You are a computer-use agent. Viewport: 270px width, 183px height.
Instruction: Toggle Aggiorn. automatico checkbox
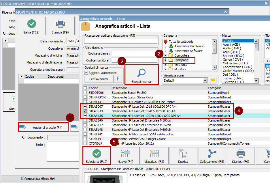point(86,73)
